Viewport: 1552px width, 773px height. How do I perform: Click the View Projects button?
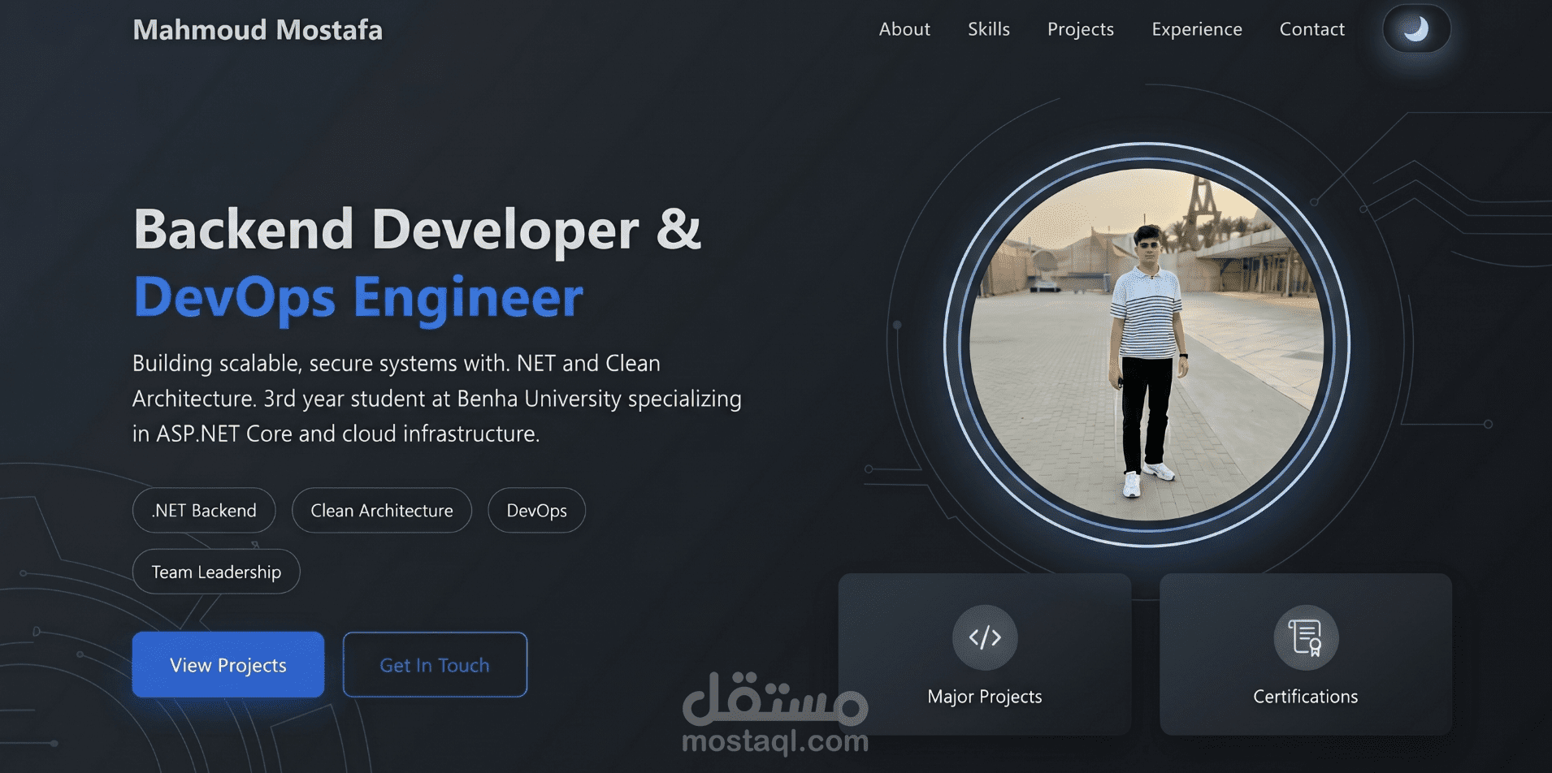click(228, 665)
